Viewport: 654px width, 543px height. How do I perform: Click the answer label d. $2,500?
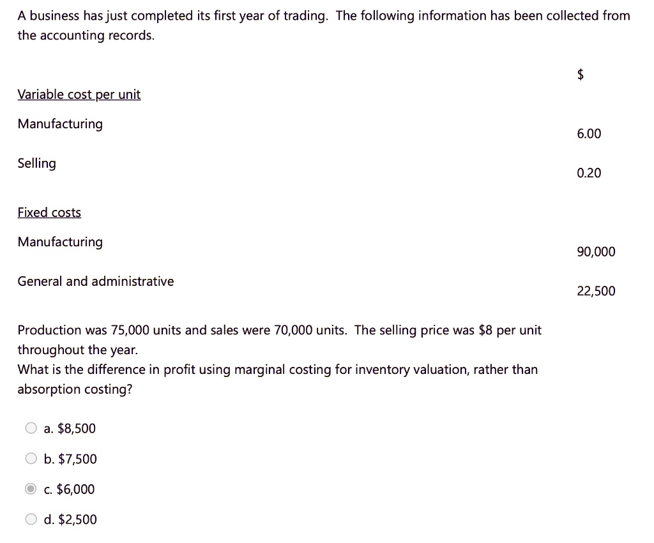pos(70,519)
